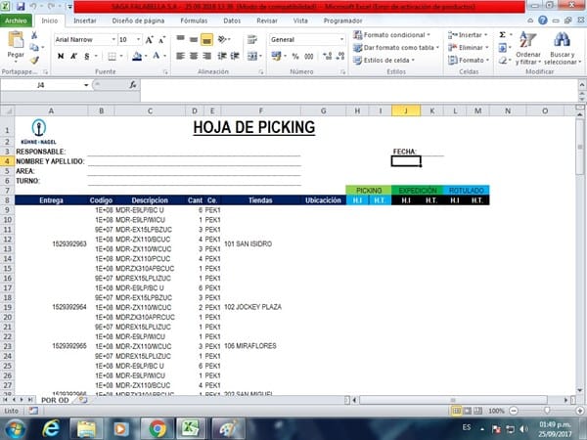
Task: Click the AutoSum sigma icon
Action: (x=503, y=35)
